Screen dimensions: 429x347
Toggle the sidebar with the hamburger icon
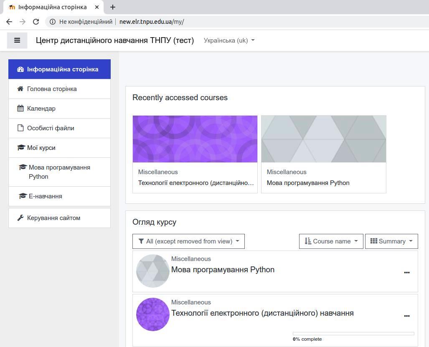17,40
